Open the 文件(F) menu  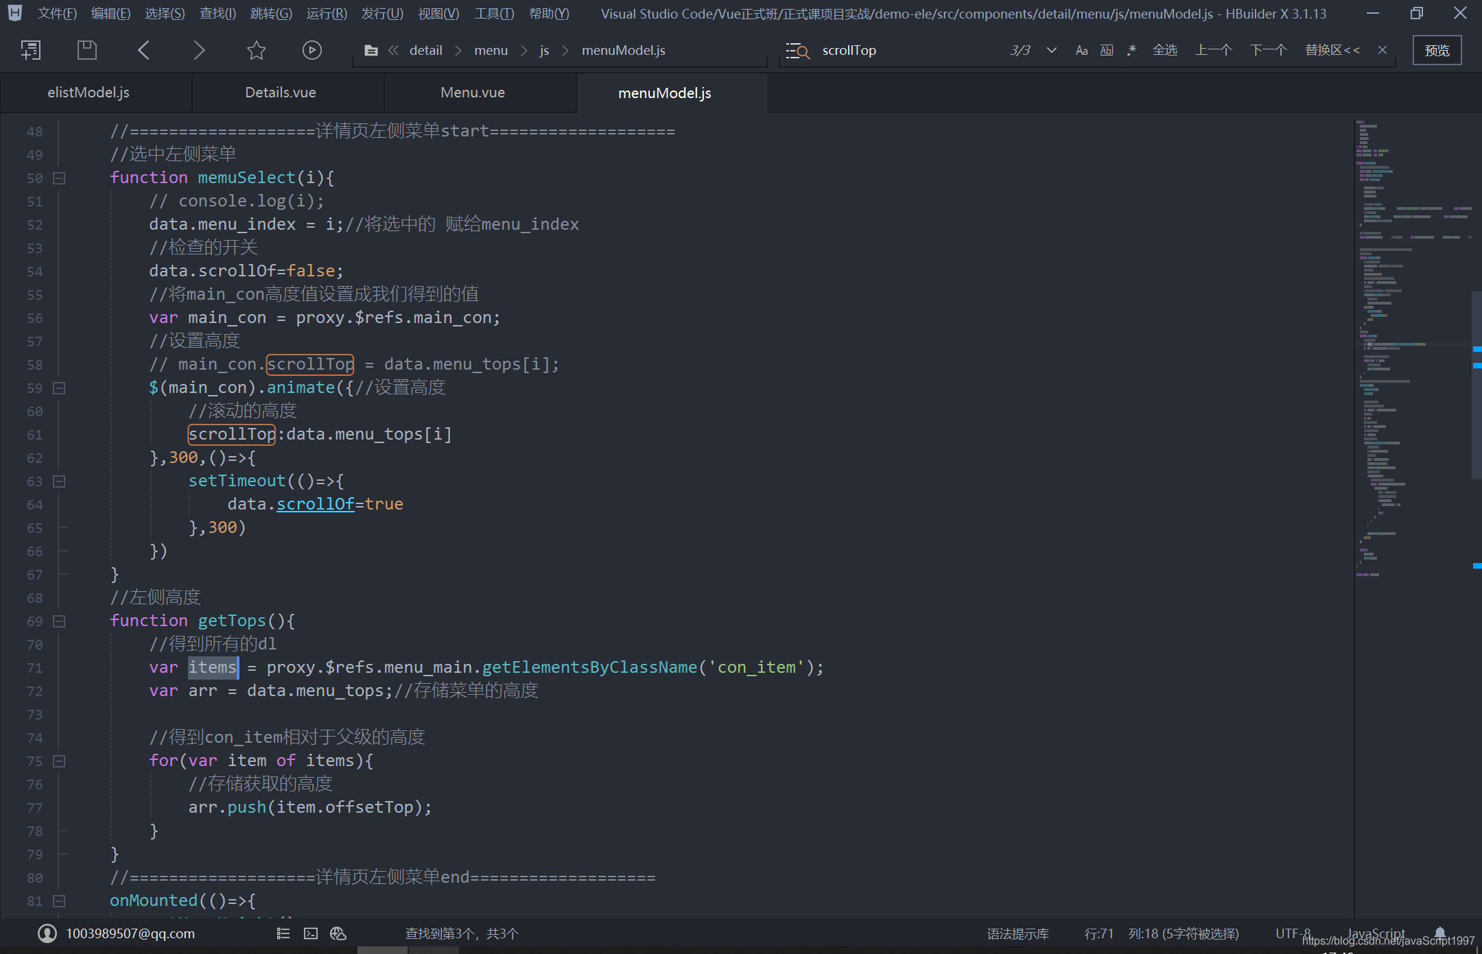tap(57, 14)
